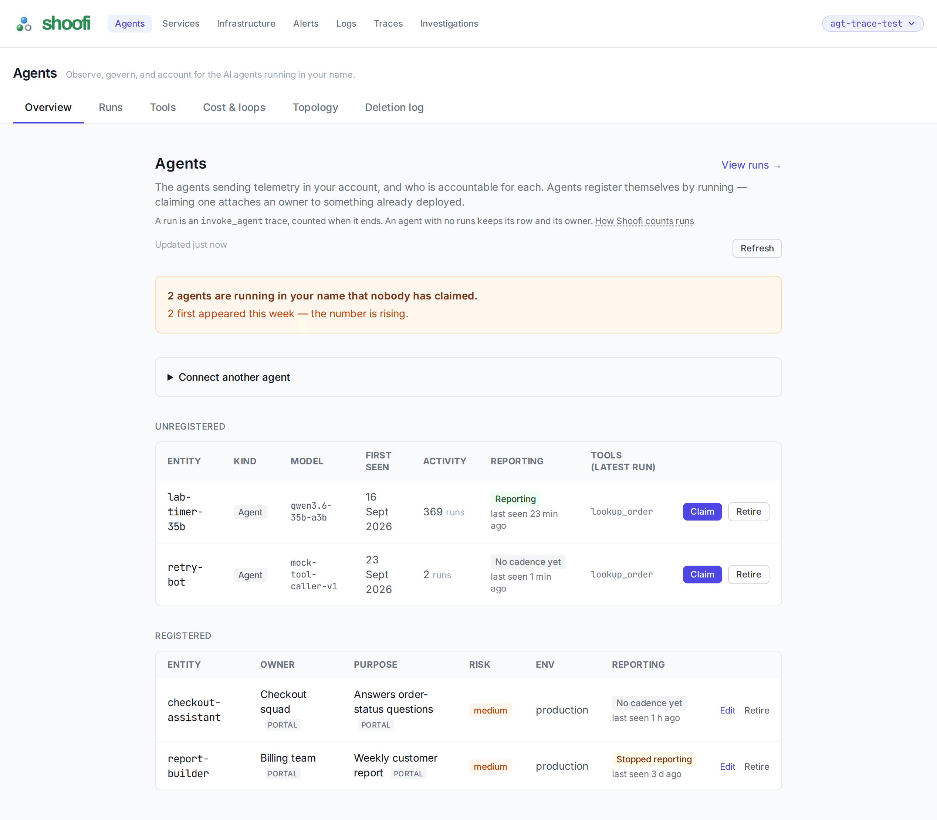Click the mock-tool-caller-v1 model name

coord(314,574)
